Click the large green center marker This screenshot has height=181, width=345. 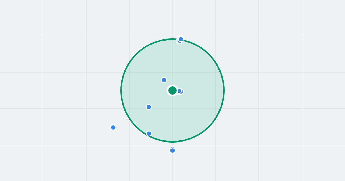[172, 90]
